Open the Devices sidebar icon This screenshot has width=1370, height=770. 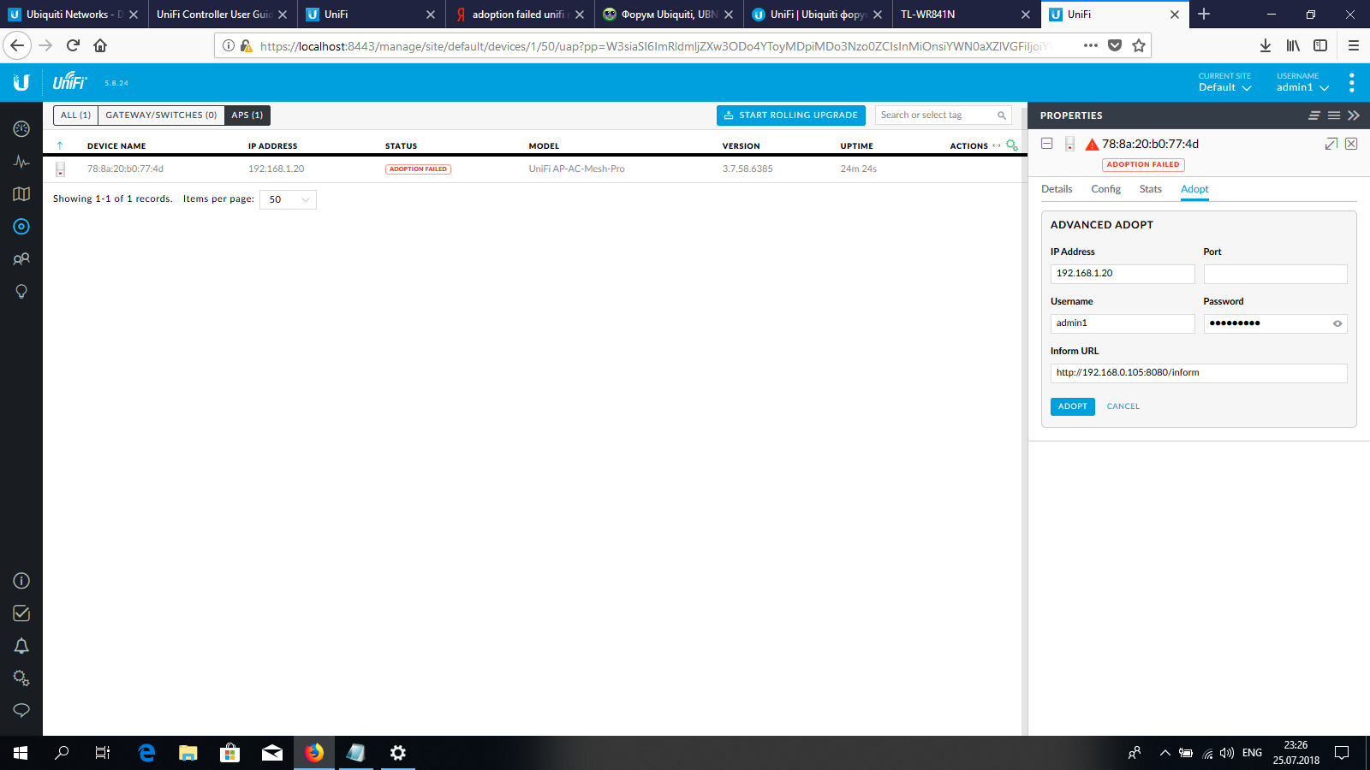(21, 227)
